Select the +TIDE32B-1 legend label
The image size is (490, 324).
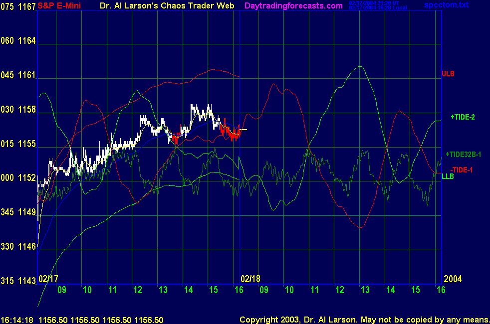467,154
